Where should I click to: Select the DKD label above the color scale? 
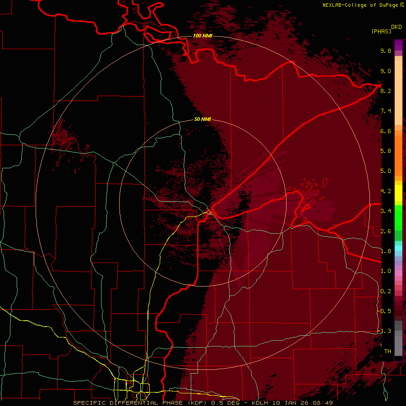(x=396, y=27)
